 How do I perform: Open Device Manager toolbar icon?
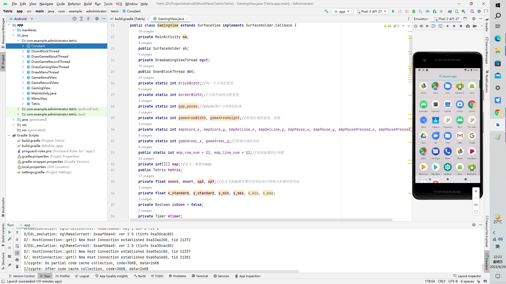457,11
